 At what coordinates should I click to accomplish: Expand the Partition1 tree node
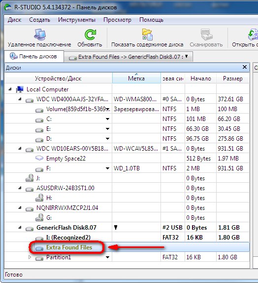(30, 257)
